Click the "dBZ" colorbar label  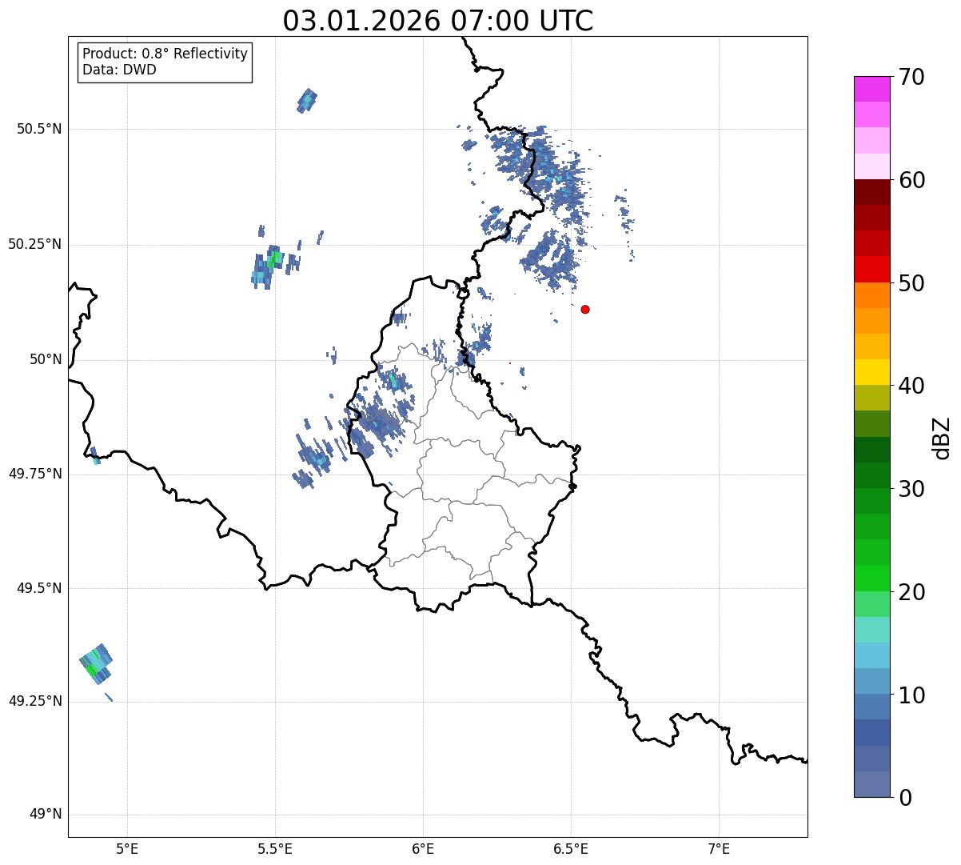tap(942, 437)
